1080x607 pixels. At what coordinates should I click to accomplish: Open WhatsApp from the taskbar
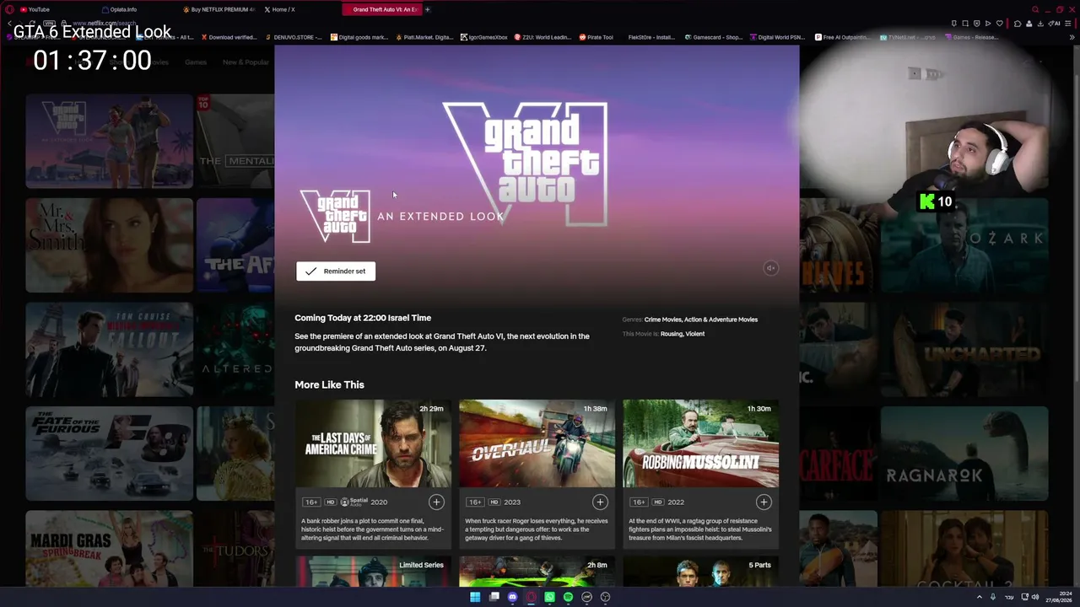pos(549,597)
